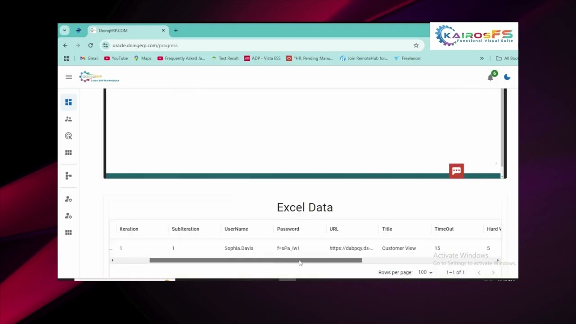
Task: Open the upper user settings icon in sidebar
Action: [68, 199]
